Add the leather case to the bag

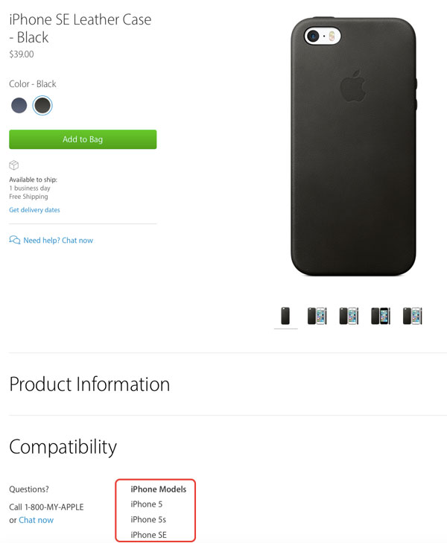(83, 139)
